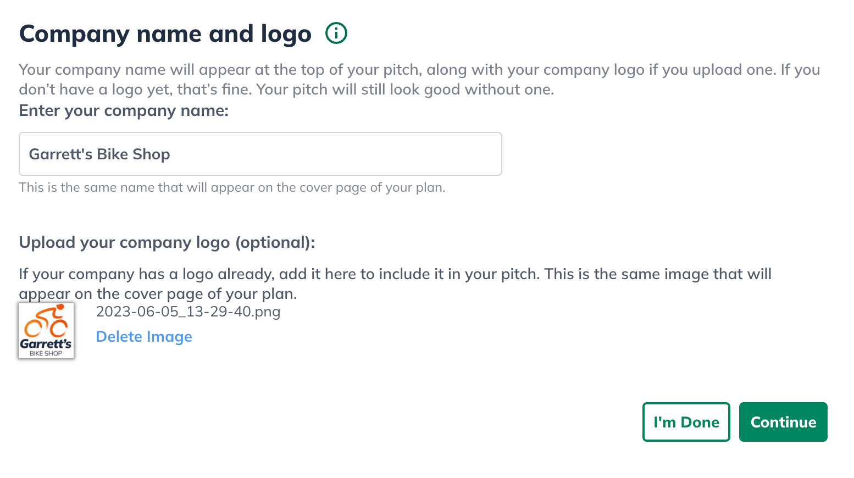854x478 pixels.
Task: Click the word "Garrett's" in the logo image
Action: tap(46, 344)
